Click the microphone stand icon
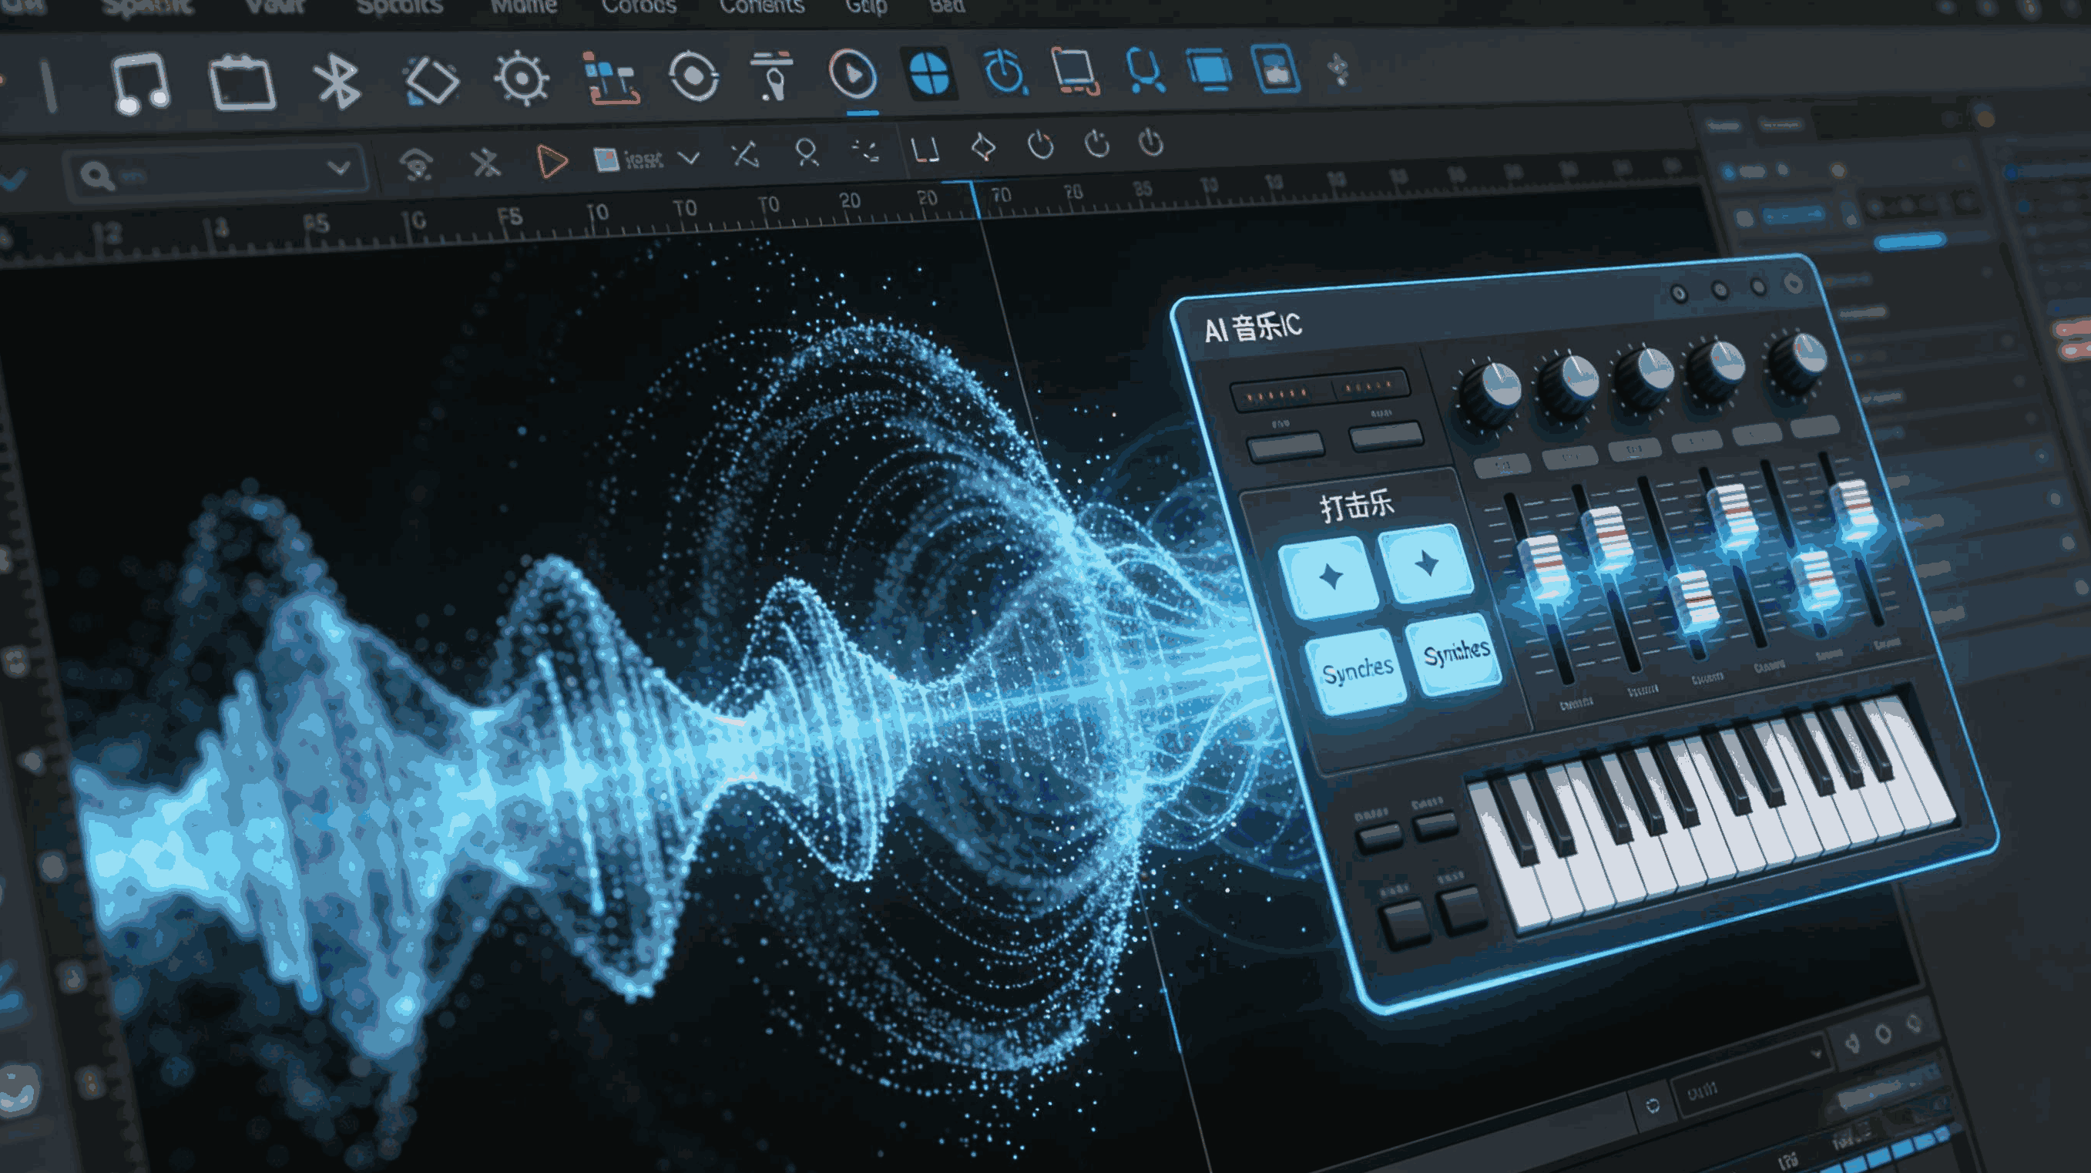 (x=772, y=76)
